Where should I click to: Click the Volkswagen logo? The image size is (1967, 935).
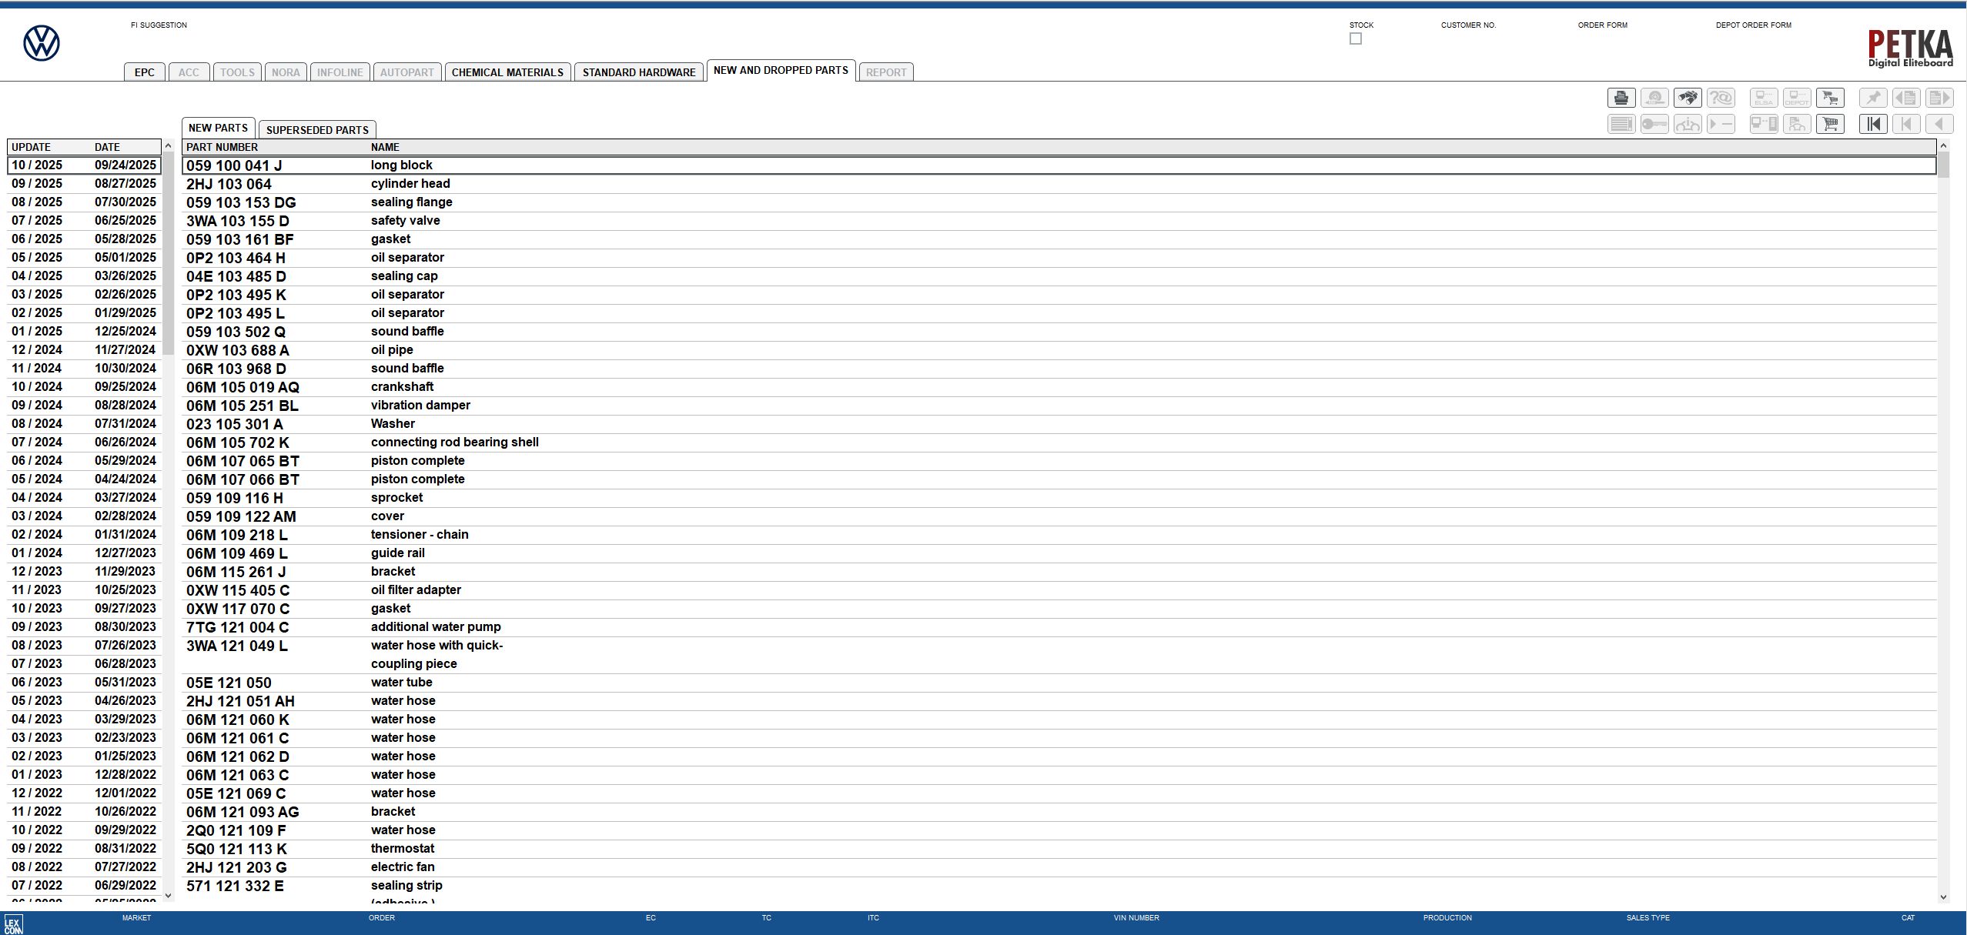[42, 43]
